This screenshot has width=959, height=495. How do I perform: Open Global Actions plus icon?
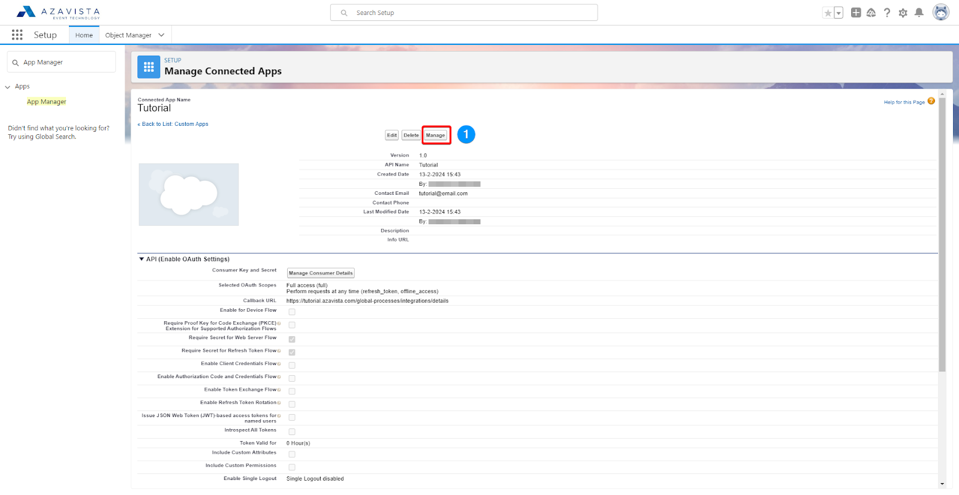coord(856,13)
